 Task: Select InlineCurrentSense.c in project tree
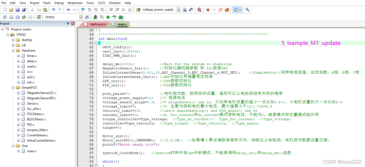tap(41, 141)
